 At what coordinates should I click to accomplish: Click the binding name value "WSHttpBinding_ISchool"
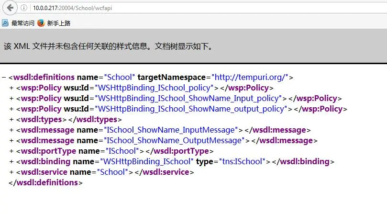click(x=146, y=162)
